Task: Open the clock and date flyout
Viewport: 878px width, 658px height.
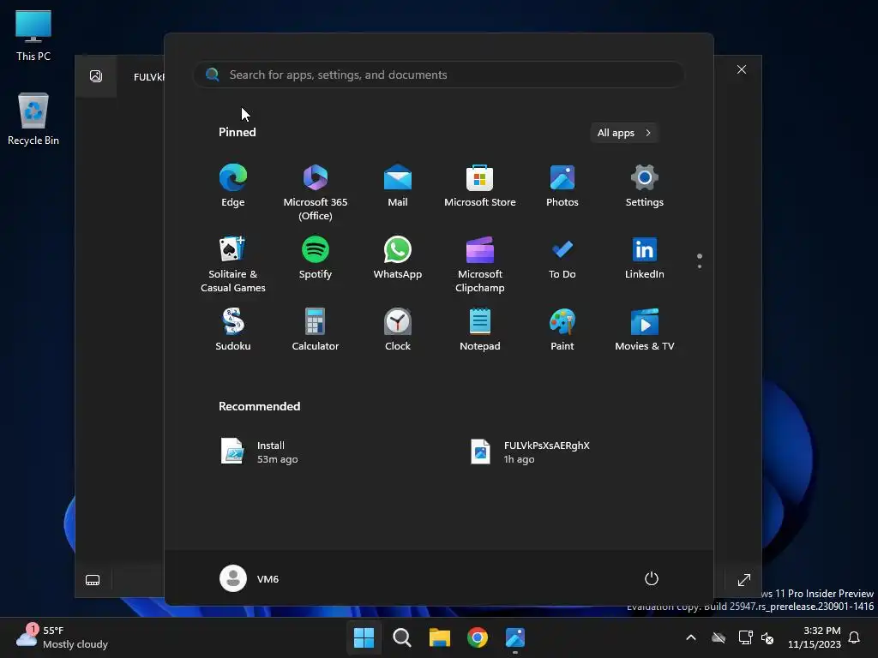Action: tap(815, 637)
